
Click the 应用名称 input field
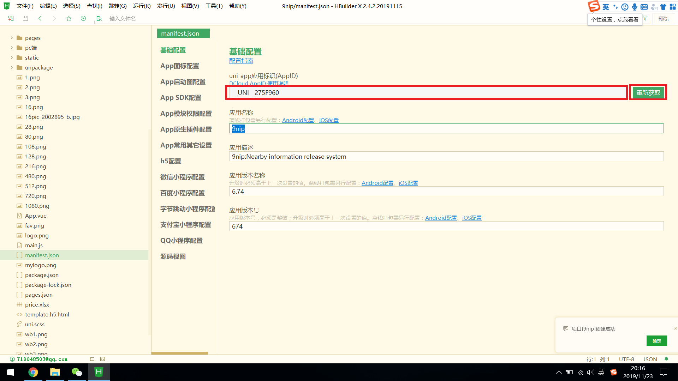point(446,128)
